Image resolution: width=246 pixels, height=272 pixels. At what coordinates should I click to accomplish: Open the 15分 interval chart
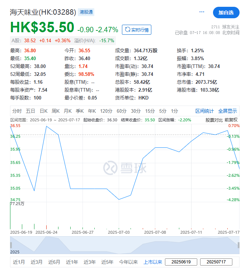(x=150, y=111)
